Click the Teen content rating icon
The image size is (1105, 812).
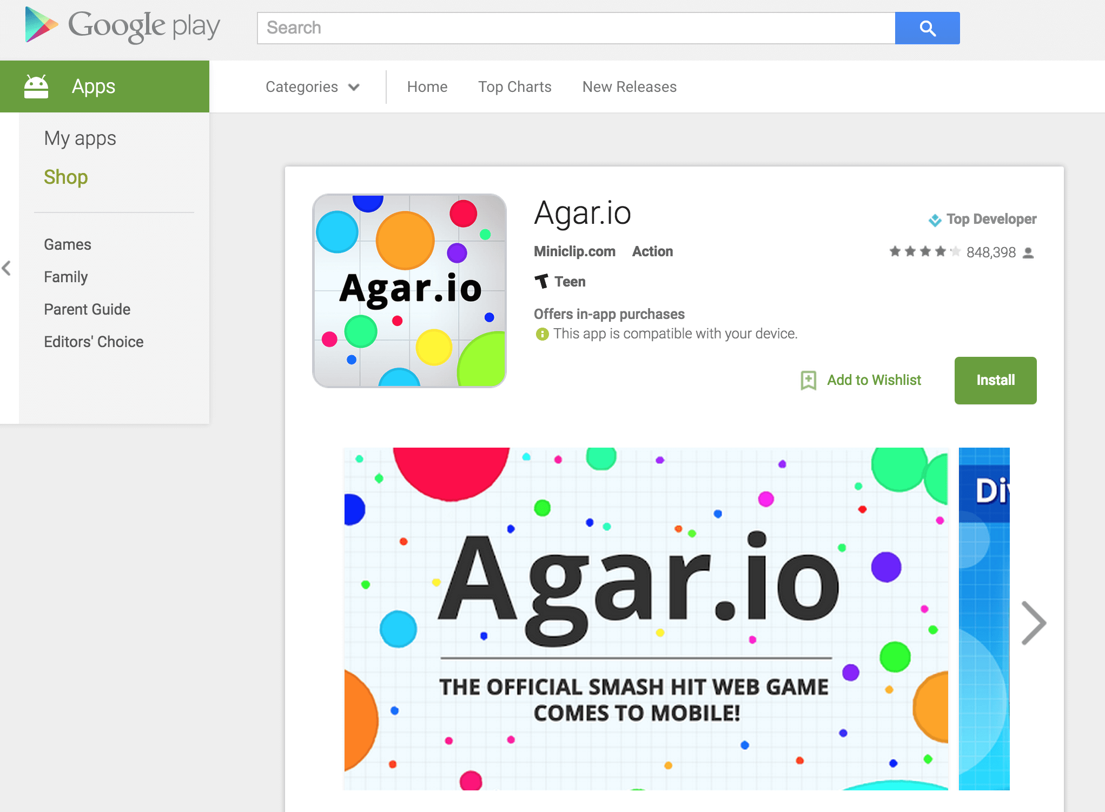tap(541, 281)
